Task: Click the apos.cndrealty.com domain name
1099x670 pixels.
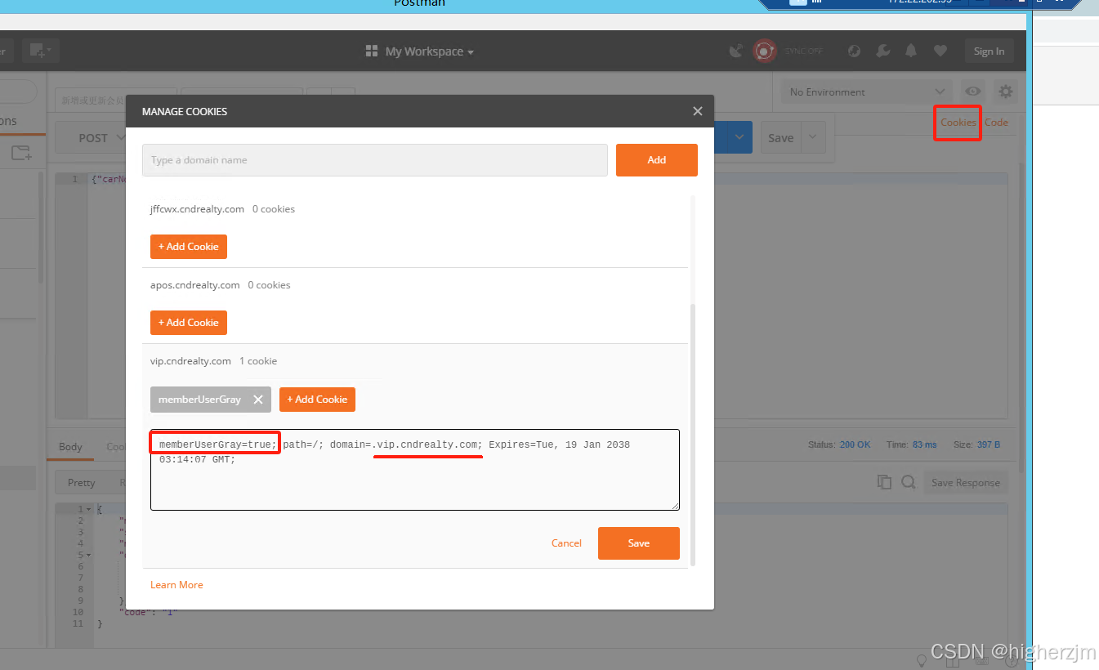Action: coord(194,285)
